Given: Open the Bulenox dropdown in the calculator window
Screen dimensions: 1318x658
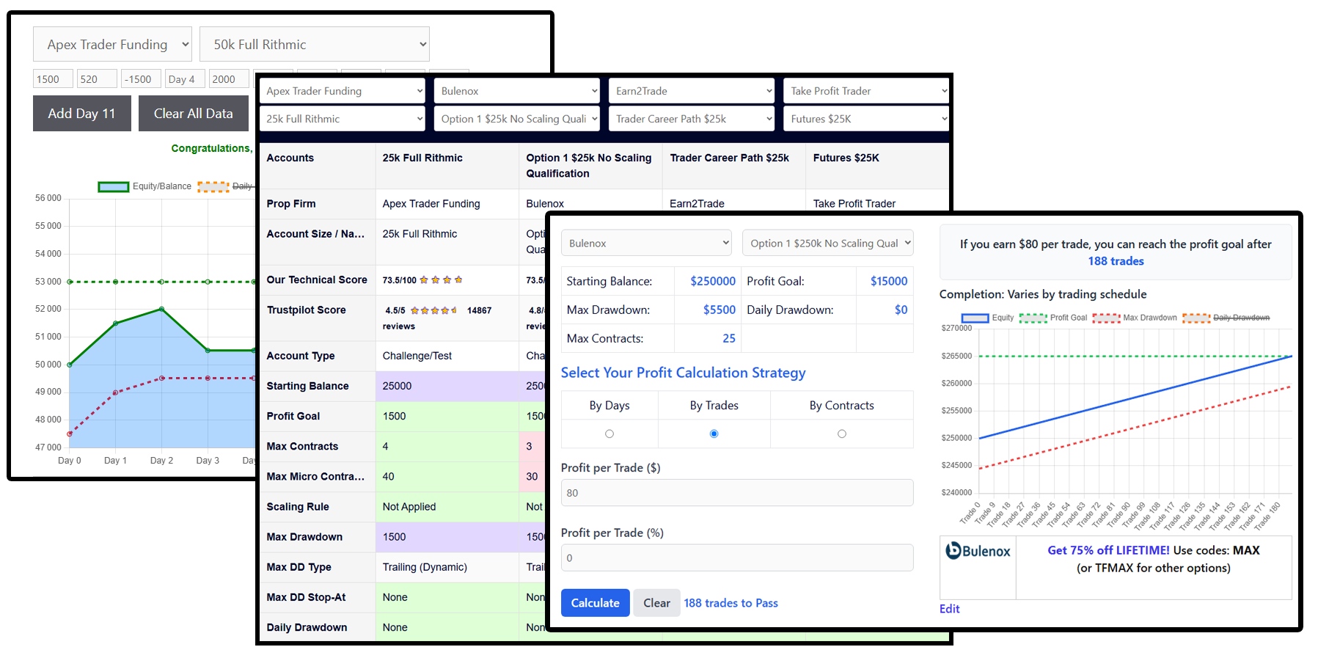Looking at the screenshot, I should point(646,243).
